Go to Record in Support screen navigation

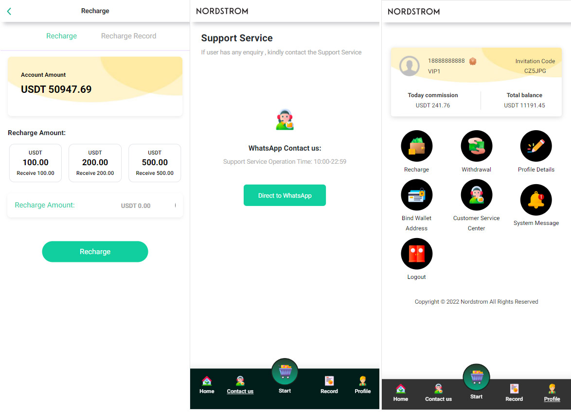click(x=329, y=385)
